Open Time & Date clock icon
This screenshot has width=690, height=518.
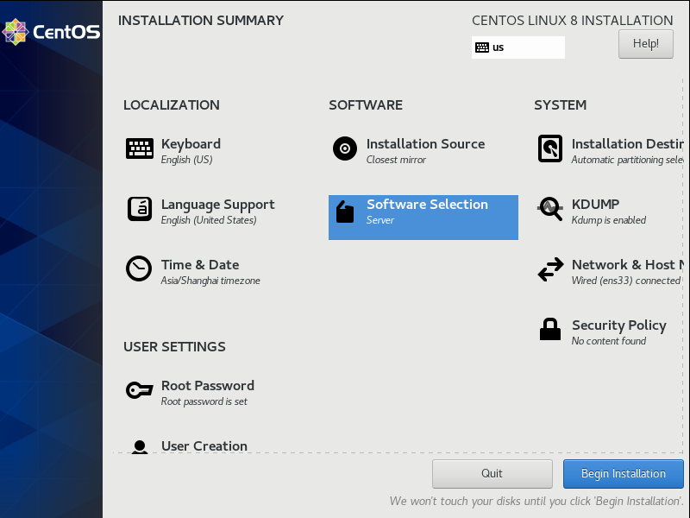(139, 268)
